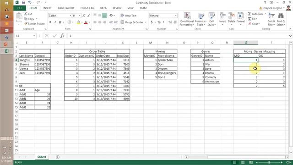Click the formula bar input field
This screenshot has width=293, height=165.
point(178,36)
